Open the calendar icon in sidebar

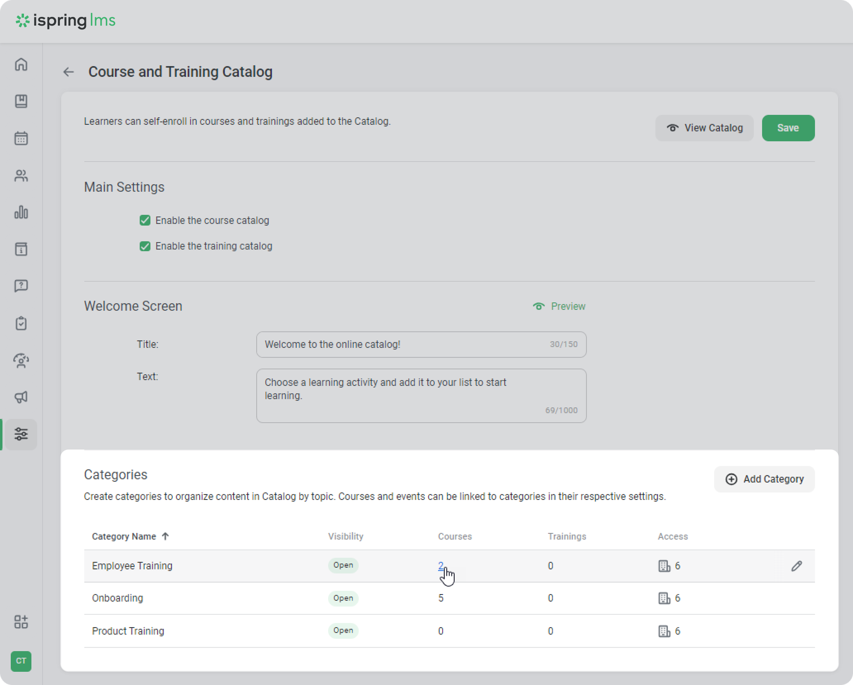pos(21,138)
